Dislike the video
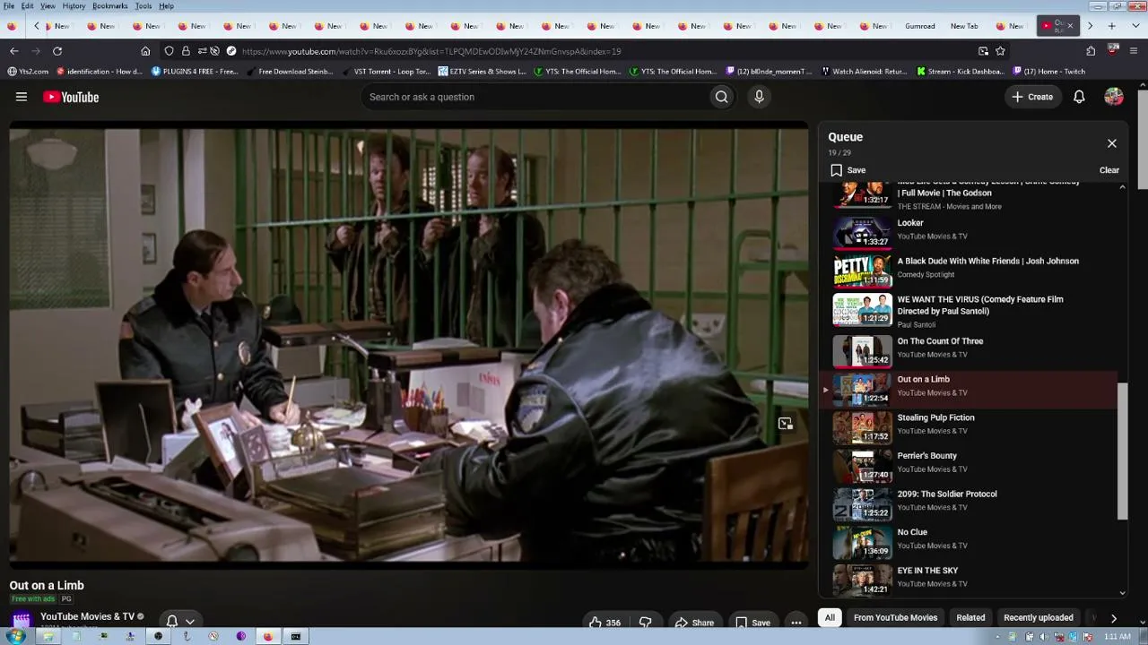Image resolution: width=1148 pixels, height=645 pixels. 645,623
